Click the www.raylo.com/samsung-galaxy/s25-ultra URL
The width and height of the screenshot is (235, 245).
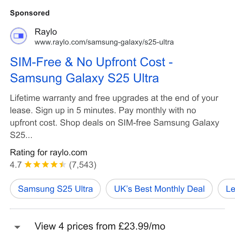point(104,42)
